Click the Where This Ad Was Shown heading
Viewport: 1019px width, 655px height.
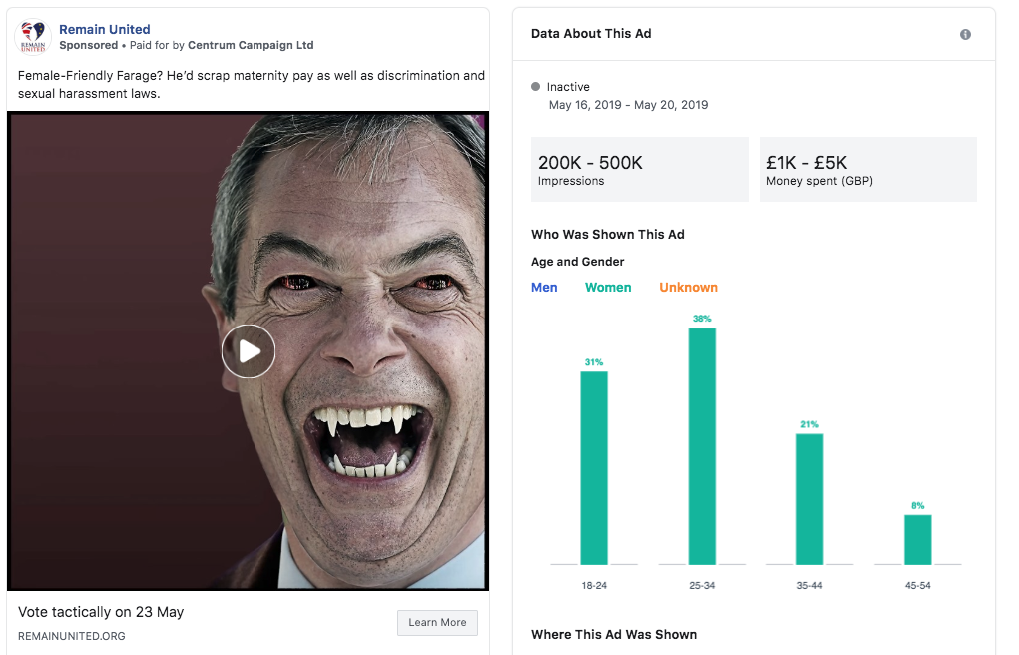pos(614,634)
